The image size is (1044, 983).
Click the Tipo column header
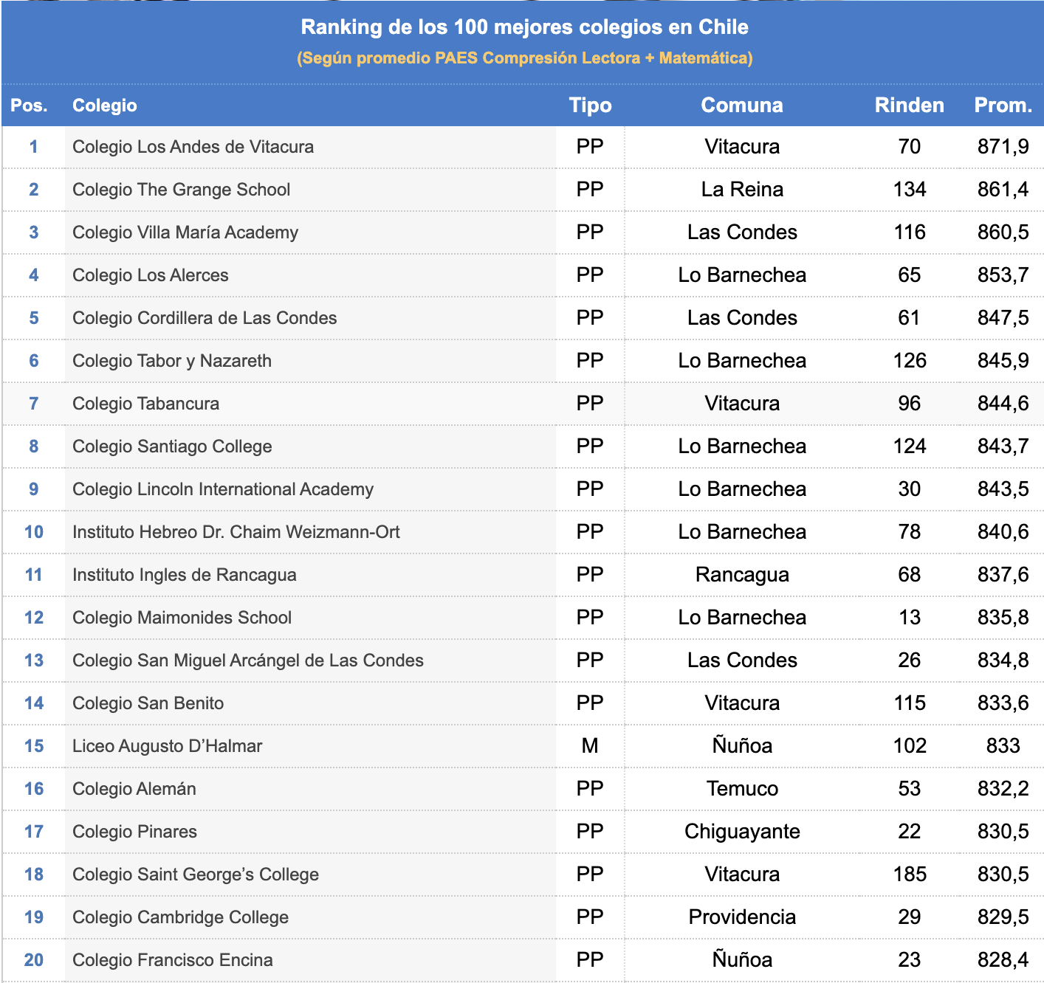(x=590, y=106)
